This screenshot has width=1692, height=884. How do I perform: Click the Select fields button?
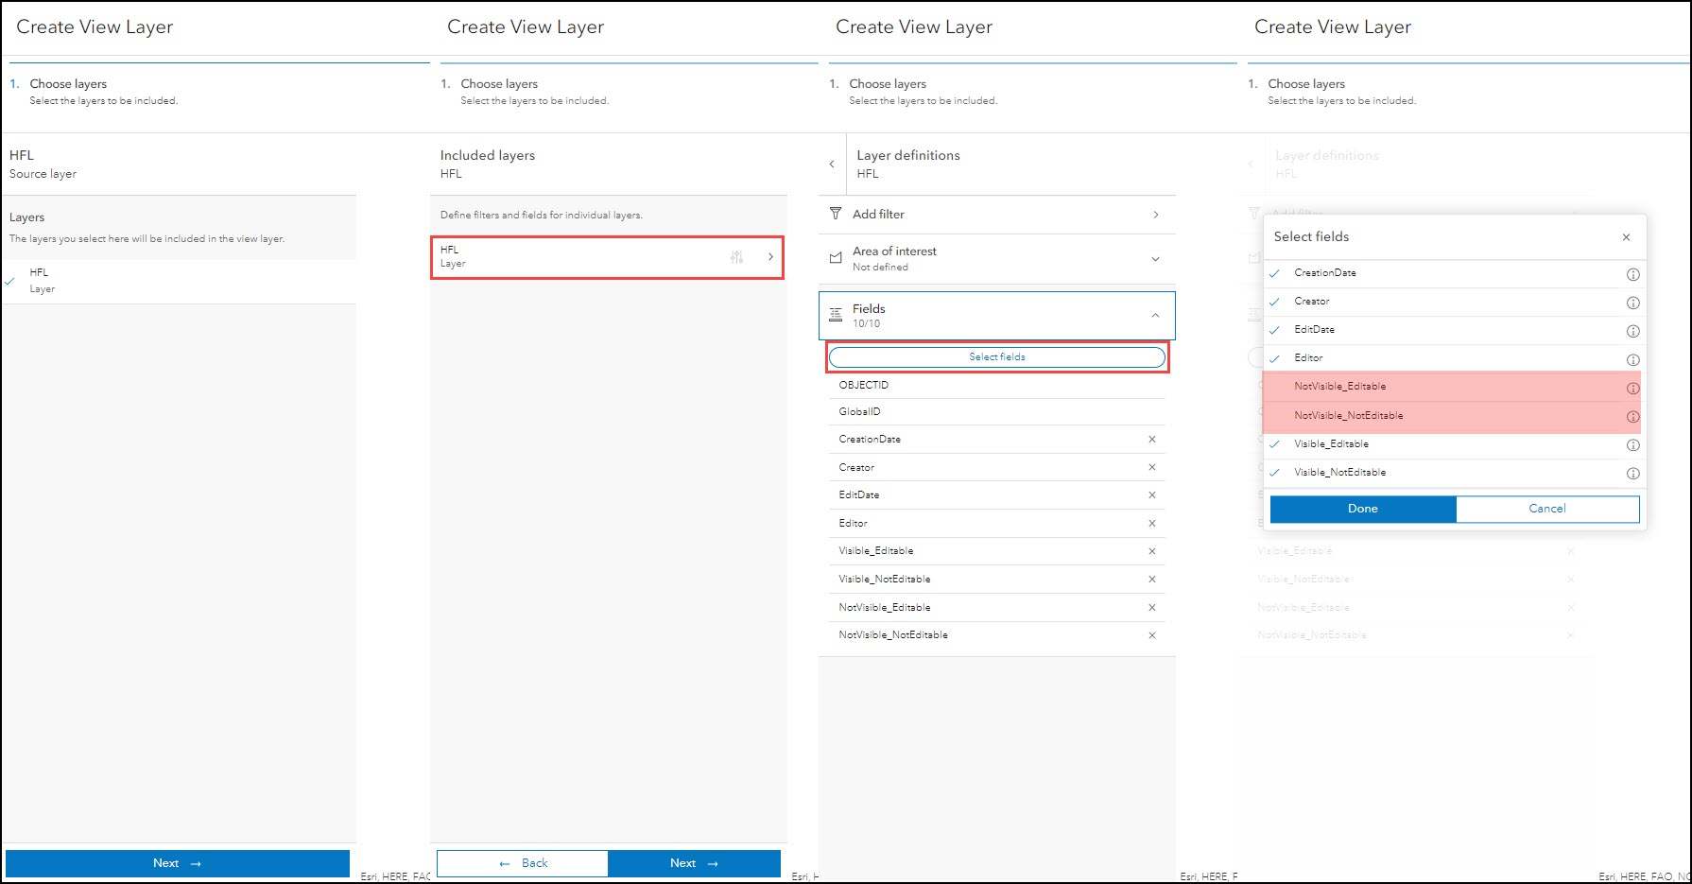[x=996, y=357]
